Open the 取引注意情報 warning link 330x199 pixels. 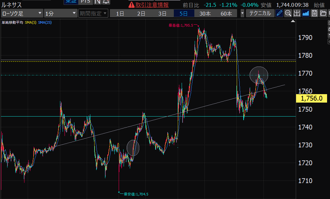click(149, 5)
